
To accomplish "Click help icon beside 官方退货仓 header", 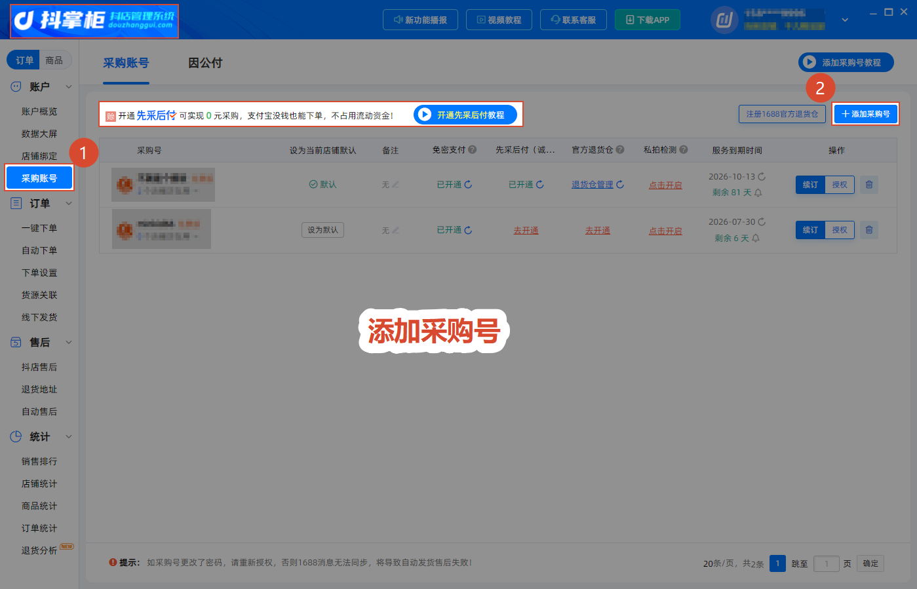I will click(x=620, y=149).
